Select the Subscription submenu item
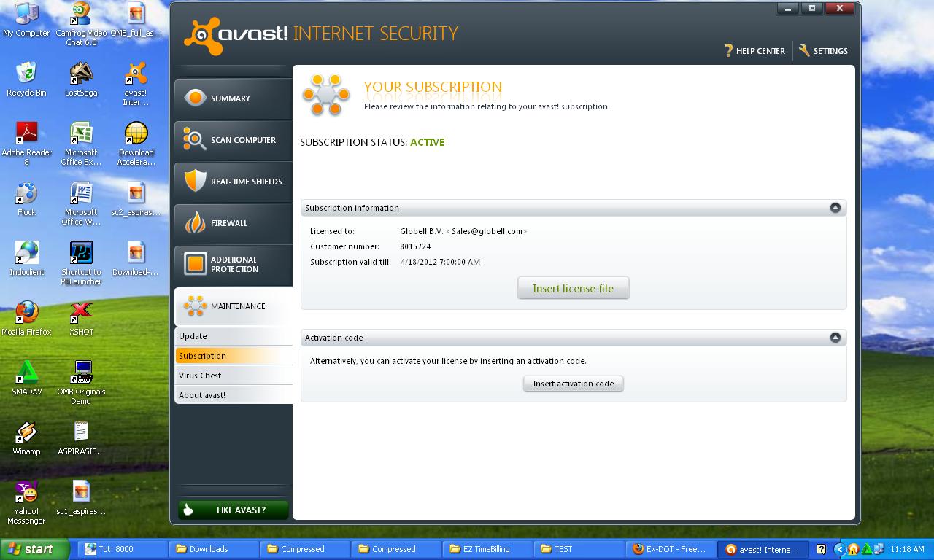Image resolution: width=934 pixels, height=560 pixels. (233, 356)
